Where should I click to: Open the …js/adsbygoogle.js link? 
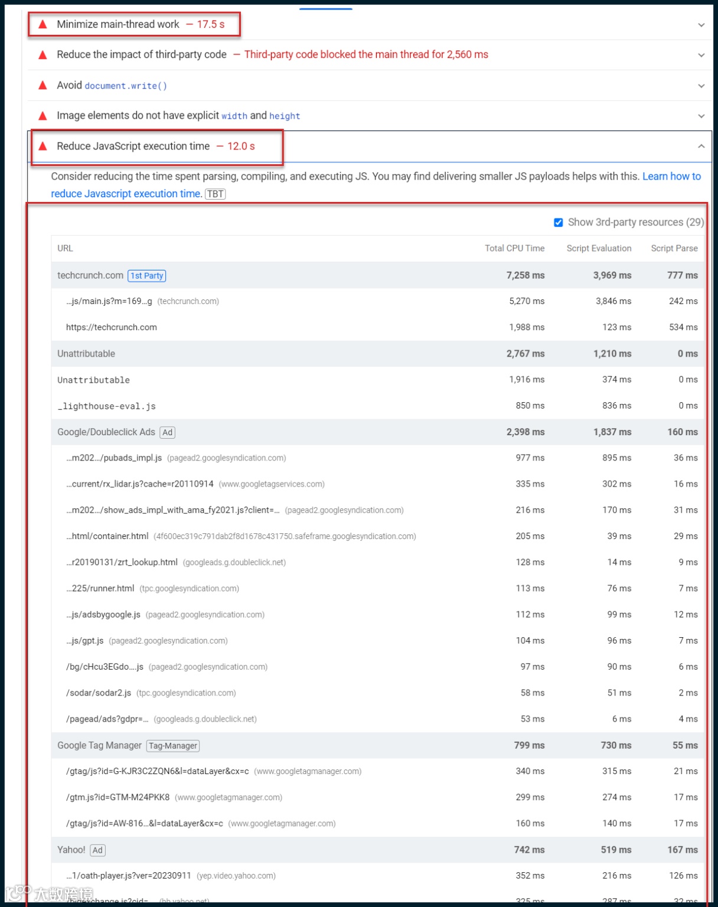pos(103,615)
